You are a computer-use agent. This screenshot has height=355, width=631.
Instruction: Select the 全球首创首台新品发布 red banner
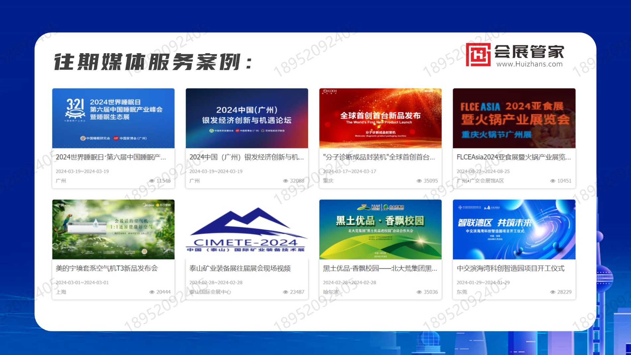pos(380,118)
